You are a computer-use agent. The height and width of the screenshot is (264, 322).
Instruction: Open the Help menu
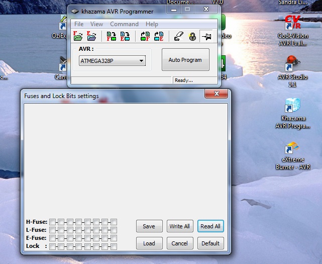click(152, 24)
